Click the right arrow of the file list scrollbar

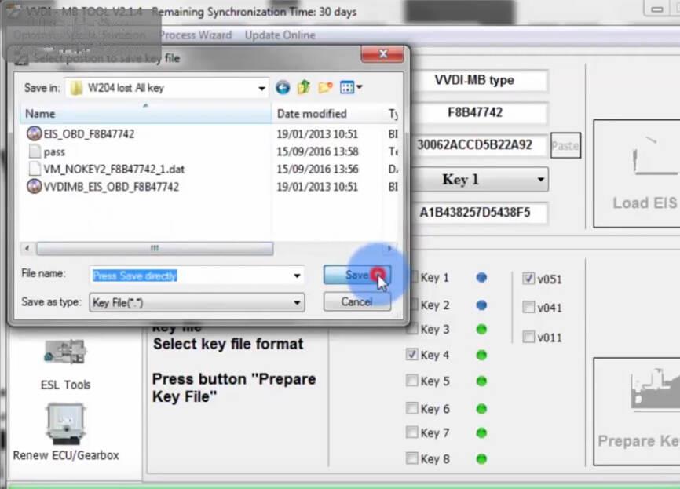tap(389, 248)
